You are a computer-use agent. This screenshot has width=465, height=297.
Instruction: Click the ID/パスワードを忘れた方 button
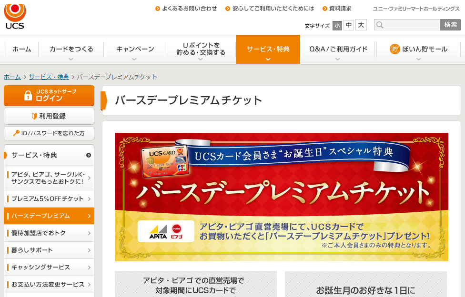[49, 133]
